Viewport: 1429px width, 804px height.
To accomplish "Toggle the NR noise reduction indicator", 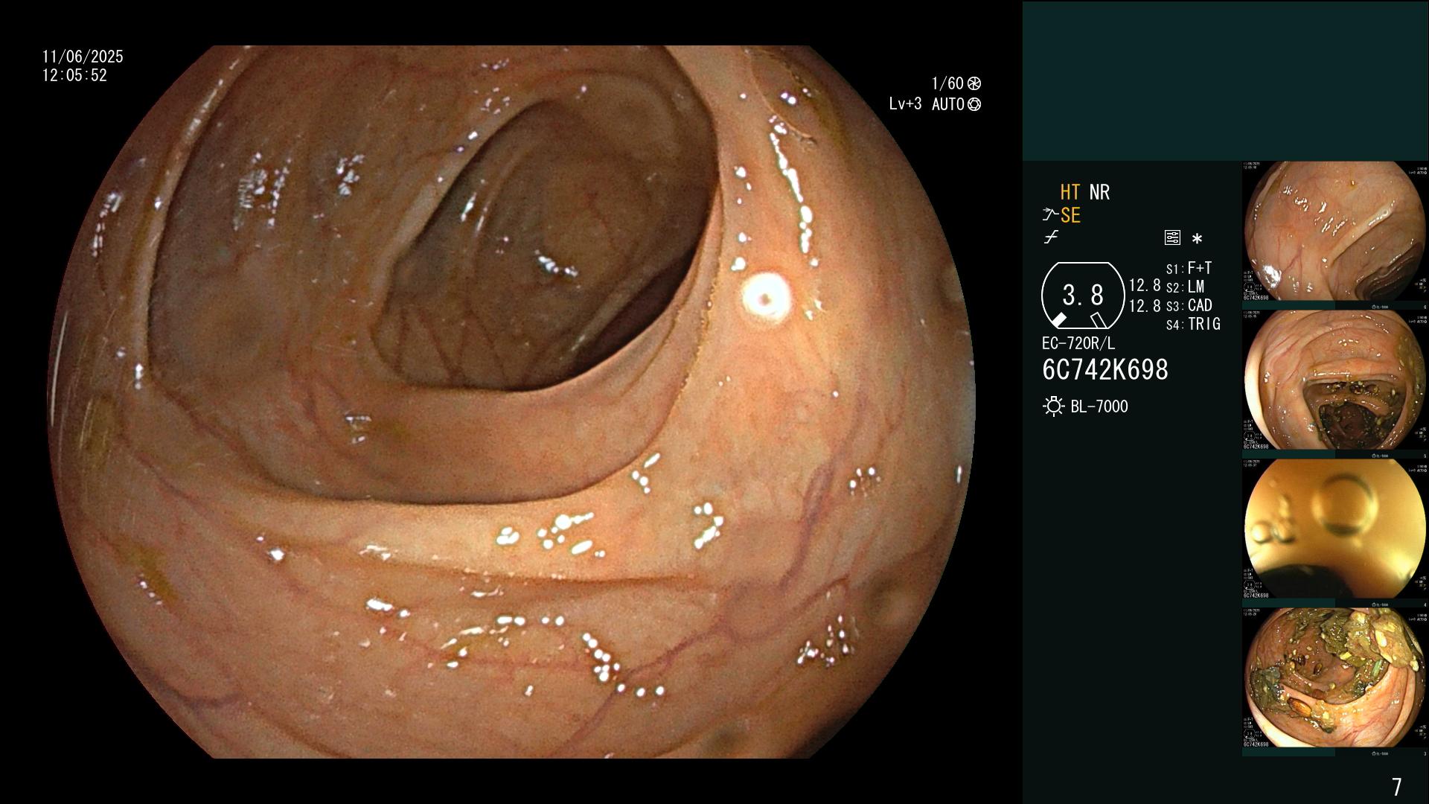I will click(1099, 193).
